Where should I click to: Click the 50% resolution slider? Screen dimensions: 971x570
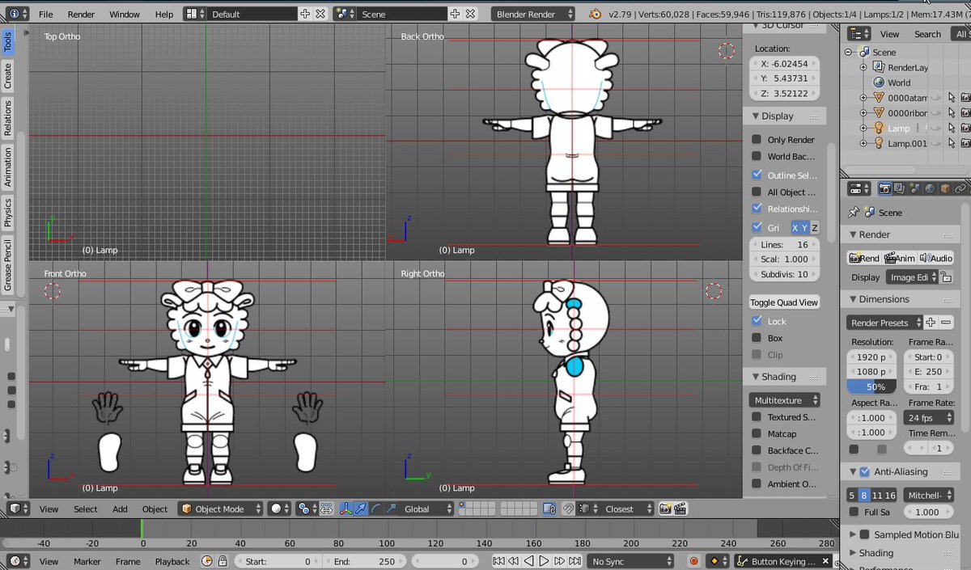(x=871, y=386)
